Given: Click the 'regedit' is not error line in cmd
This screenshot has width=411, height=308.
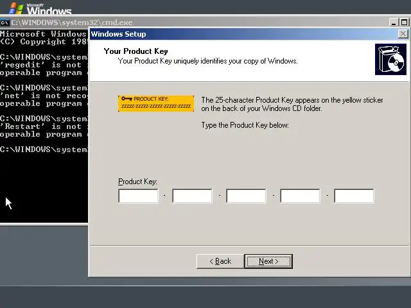Looking at the screenshot, I should 44,65.
